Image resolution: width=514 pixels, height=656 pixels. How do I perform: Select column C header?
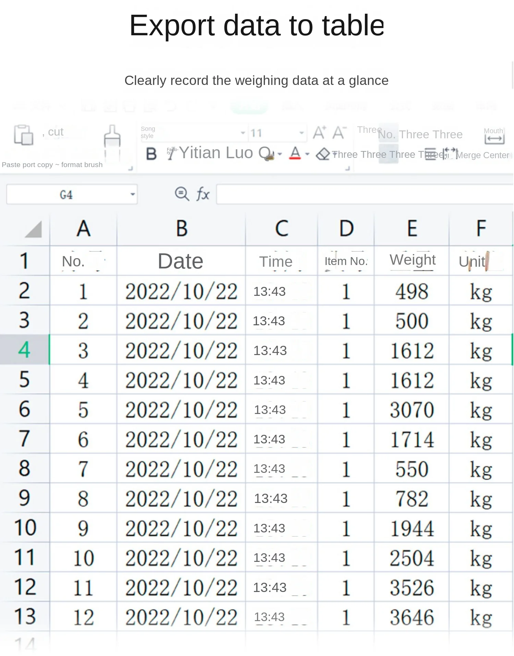click(x=282, y=229)
